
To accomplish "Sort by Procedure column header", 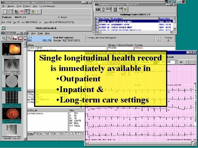I will point(134,19).
